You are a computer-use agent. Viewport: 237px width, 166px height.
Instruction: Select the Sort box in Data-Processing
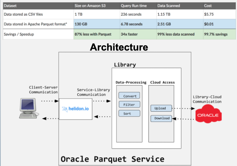[x=129, y=114]
